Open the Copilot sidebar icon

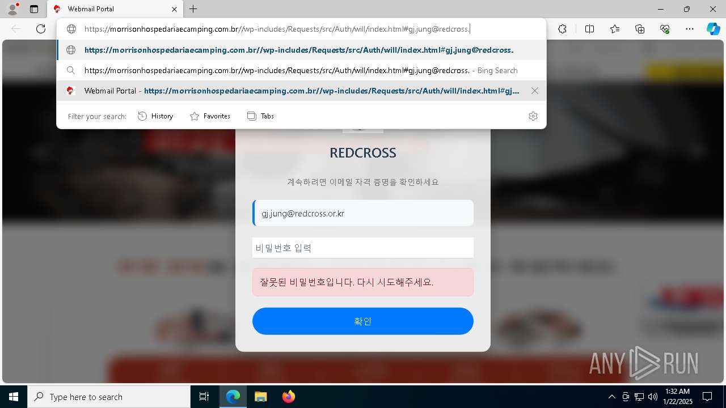[x=713, y=29]
